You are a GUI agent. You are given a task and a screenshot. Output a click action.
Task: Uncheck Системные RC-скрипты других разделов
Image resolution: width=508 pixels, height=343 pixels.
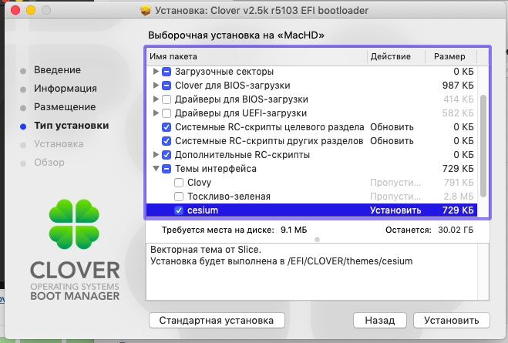[167, 141]
